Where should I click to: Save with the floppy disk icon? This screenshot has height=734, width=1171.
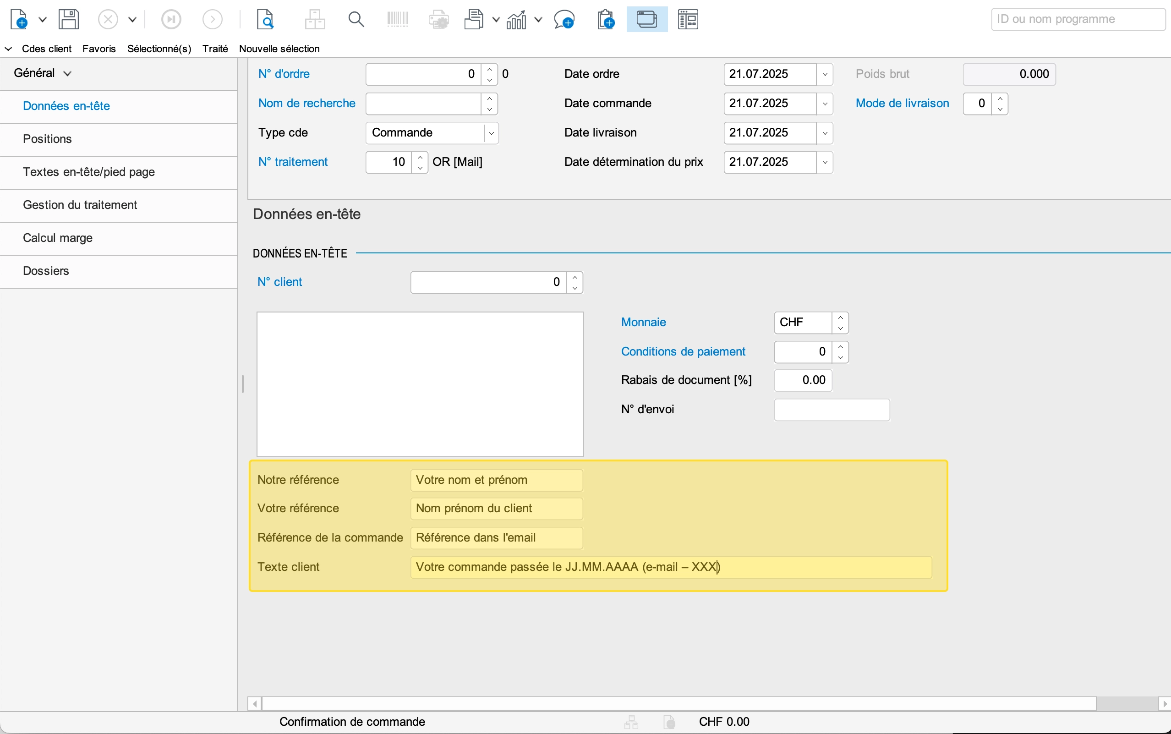point(69,20)
